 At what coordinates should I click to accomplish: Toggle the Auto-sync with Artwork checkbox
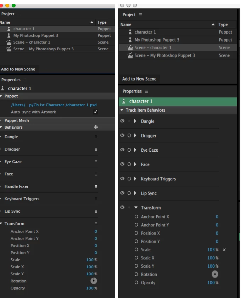(95, 112)
